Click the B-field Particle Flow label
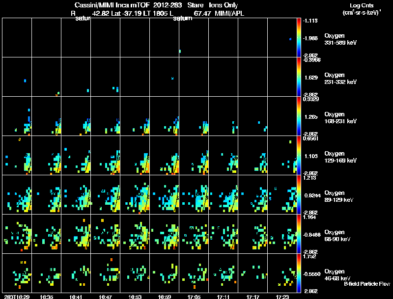 pyautogui.click(x=367, y=284)
